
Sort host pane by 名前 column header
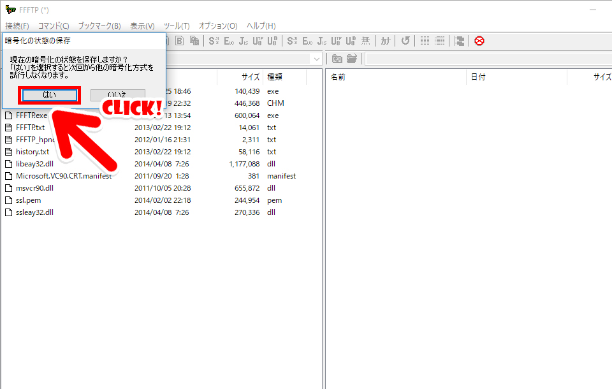pyautogui.click(x=396, y=77)
